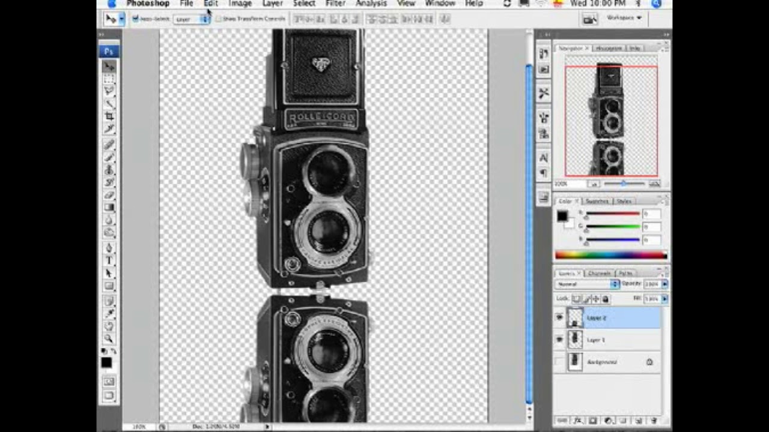
Task: Select the Eyedropper tool
Action: (x=109, y=314)
